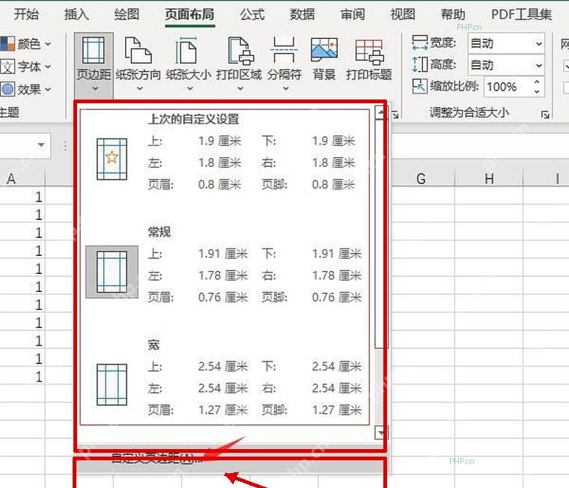Click the 高度 height icon
The width and height of the screenshot is (569, 488).
[x=420, y=64]
